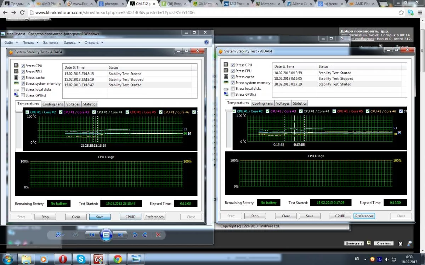425x265 pixels.
Task: Switch to Cooling Fans tab in right window
Action: coord(262,103)
